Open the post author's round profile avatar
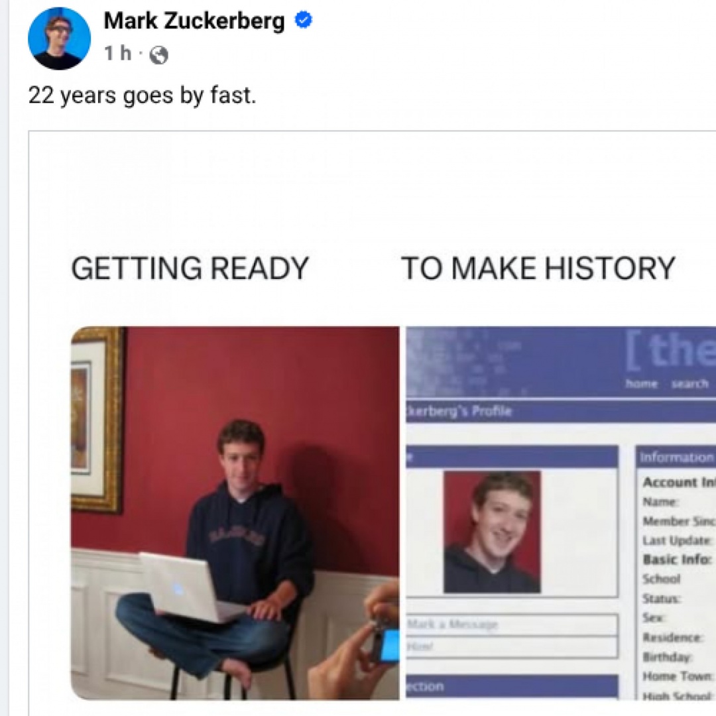 [59, 39]
